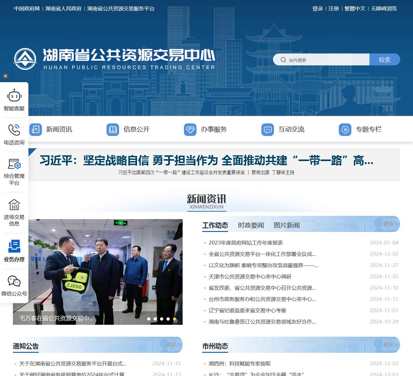Open the slideshow caption 毛万春在省公共资源交易中...
Image resolution: width=413 pixels, height=376 pixels.
[x=56, y=318]
